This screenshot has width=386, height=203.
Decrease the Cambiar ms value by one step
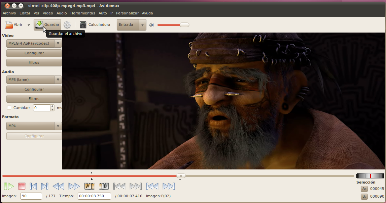pyautogui.click(x=52, y=109)
